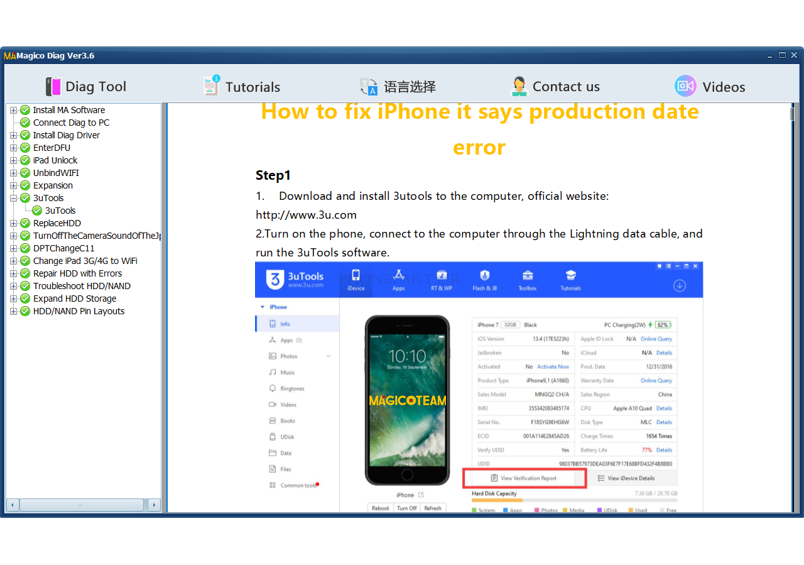
Task: Click the Videos camera icon
Action: click(685, 86)
